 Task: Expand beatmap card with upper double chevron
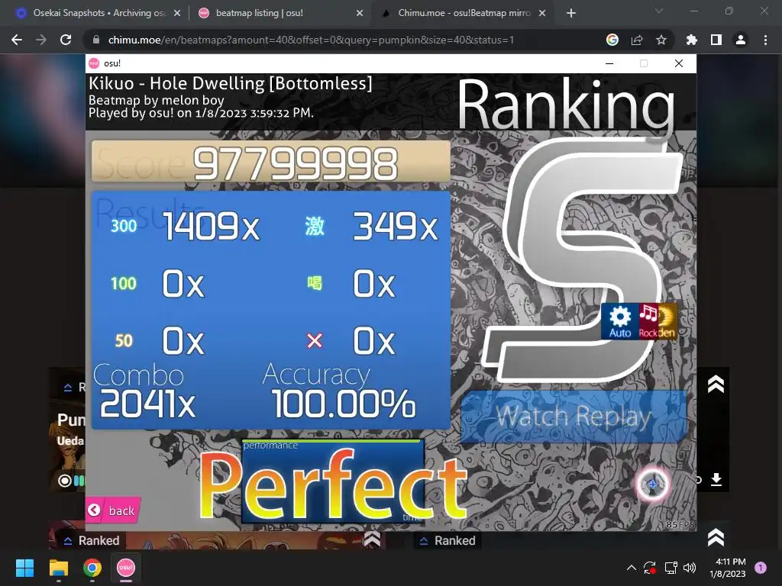(716, 385)
